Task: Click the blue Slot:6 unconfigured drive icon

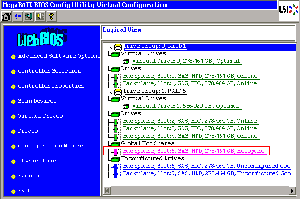Action: tap(117, 167)
